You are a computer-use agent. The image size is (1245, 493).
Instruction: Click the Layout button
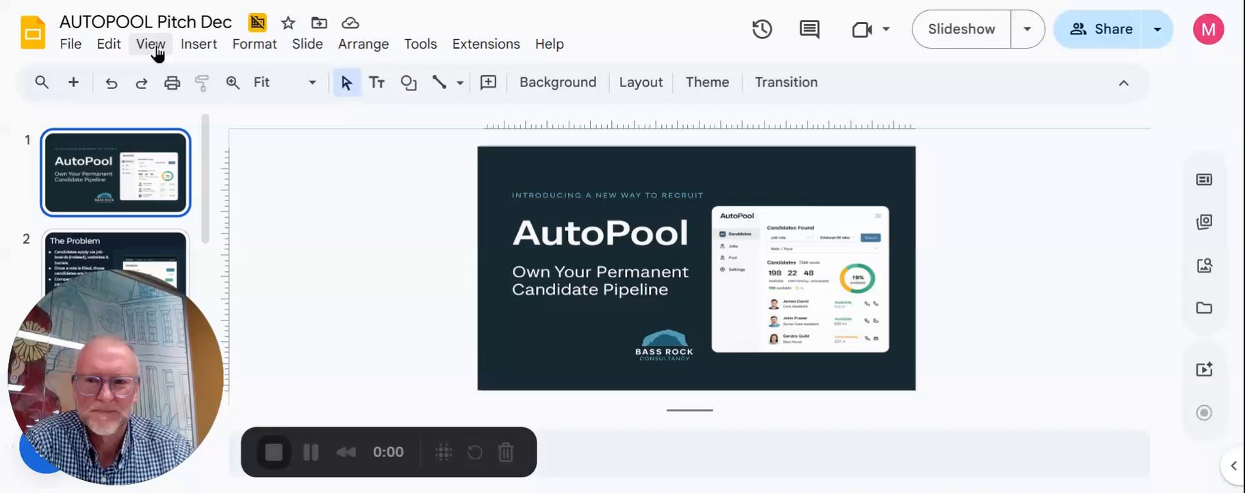point(641,82)
